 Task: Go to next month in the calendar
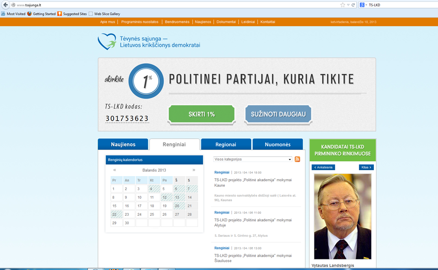pyautogui.click(x=194, y=170)
